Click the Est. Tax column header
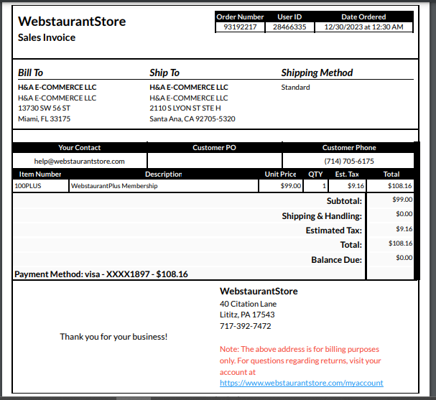The width and height of the screenshot is (436, 400). tap(347, 175)
